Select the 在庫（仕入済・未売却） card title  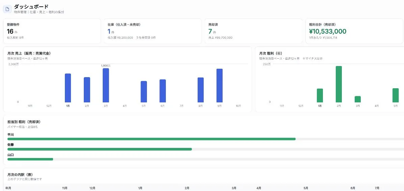click(124, 25)
